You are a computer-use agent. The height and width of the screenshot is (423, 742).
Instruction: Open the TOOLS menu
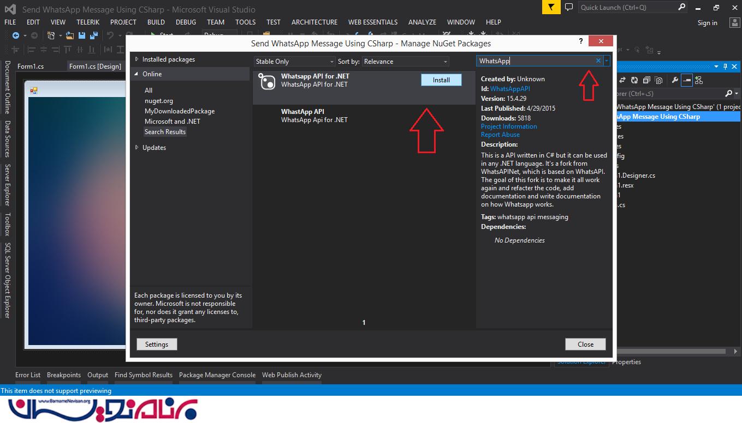tap(245, 22)
